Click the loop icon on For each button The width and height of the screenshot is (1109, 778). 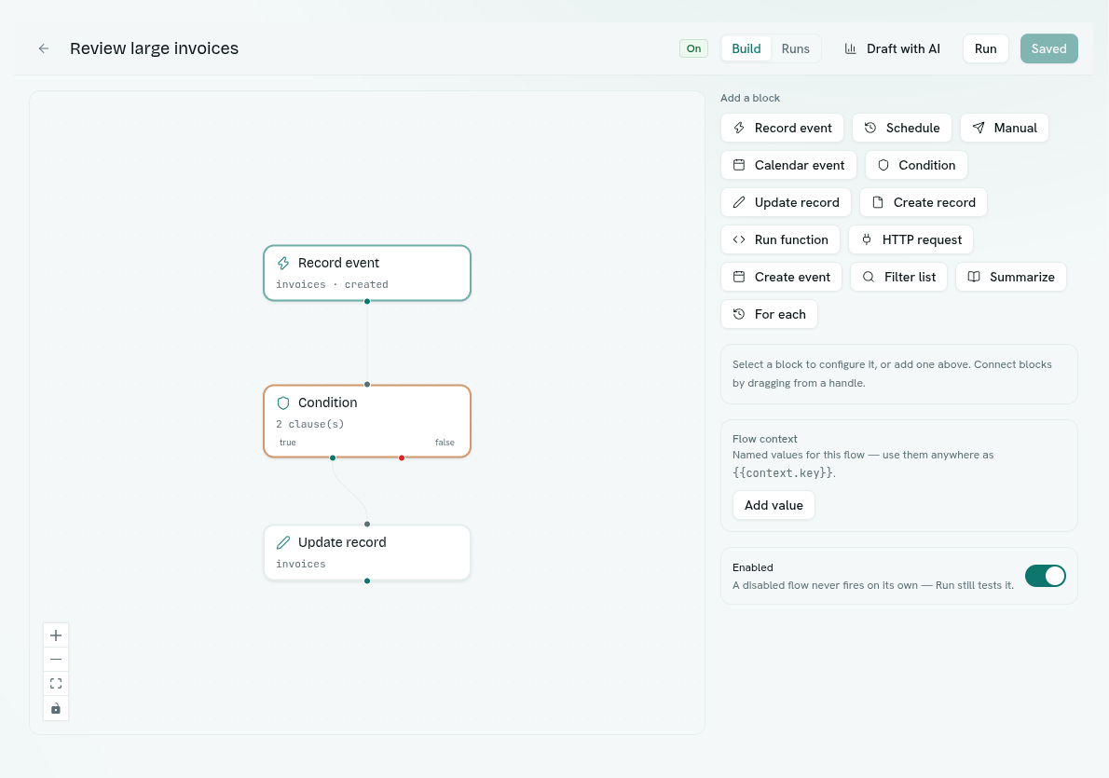click(739, 314)
